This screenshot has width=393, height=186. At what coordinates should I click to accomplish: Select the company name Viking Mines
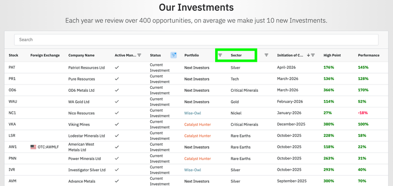pyautogui.click(x=79, y=125)
